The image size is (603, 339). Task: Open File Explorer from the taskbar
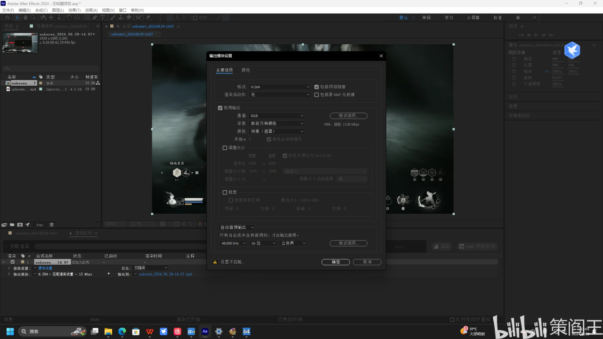click(108, 331)
